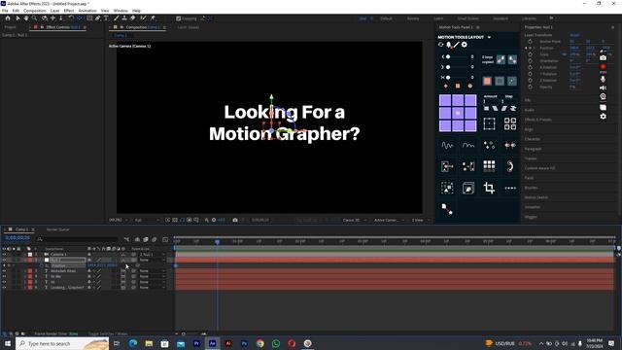Screen dimensions: 622x350
Task: Click the timeline layer search field
Action: (79, 239)
